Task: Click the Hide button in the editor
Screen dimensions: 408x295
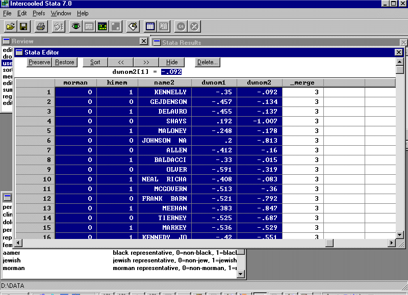Action: pos(172,62)
